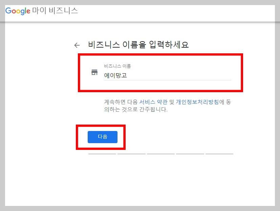
Task: Click the Google 'G' letter in the logo
Action: (x=9, y=11)
